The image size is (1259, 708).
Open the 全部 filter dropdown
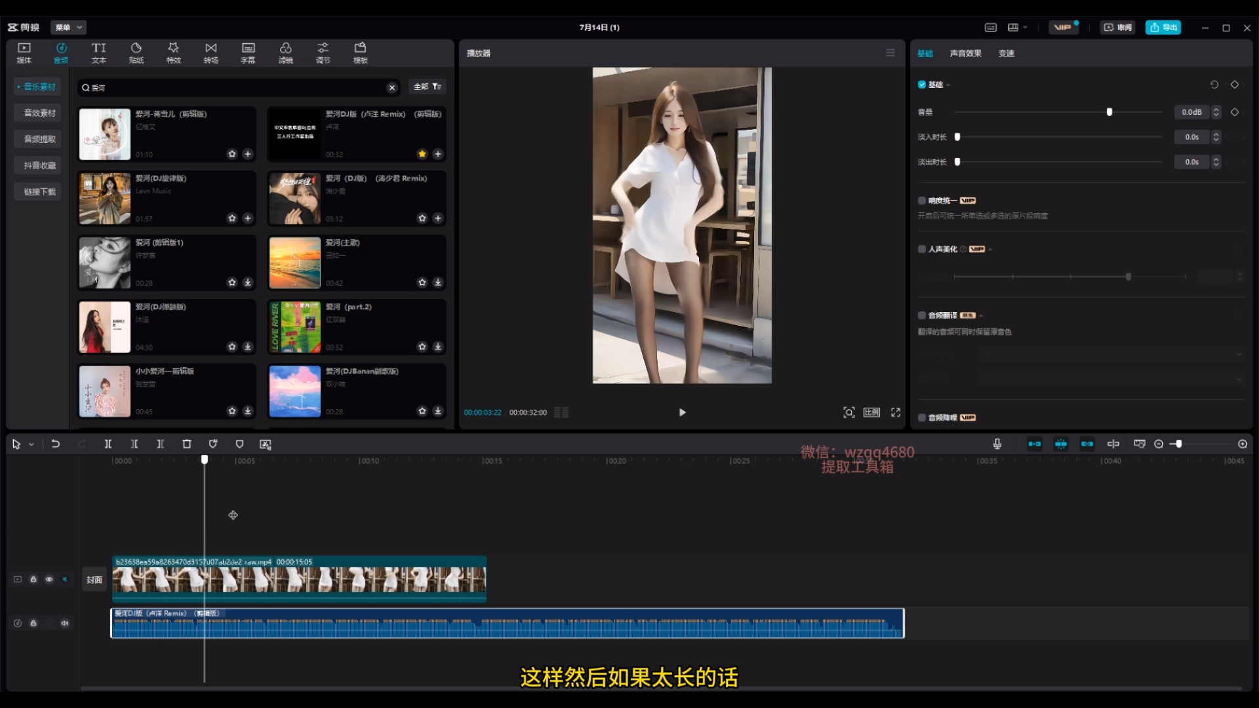(x=427, y=87)
